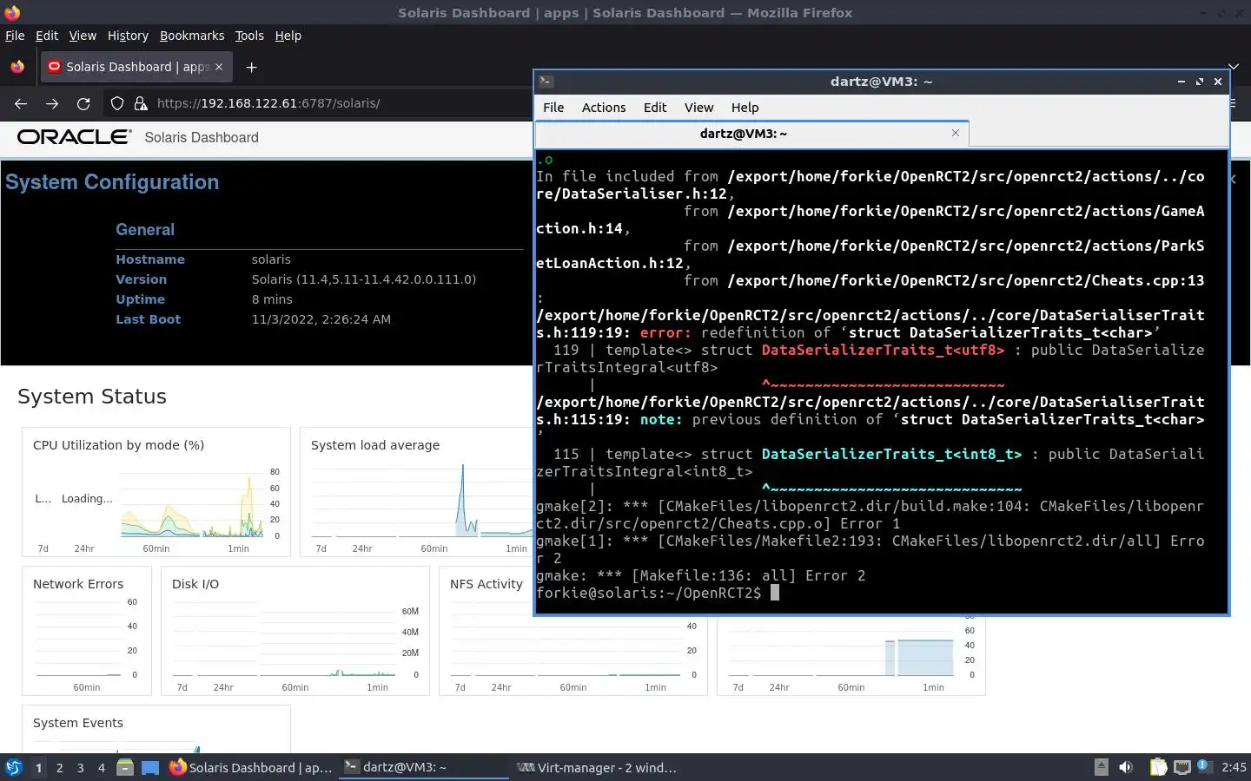Click the Oracle logo in dashboard header
Viewport: 1251px width, 781px height.
74,137
